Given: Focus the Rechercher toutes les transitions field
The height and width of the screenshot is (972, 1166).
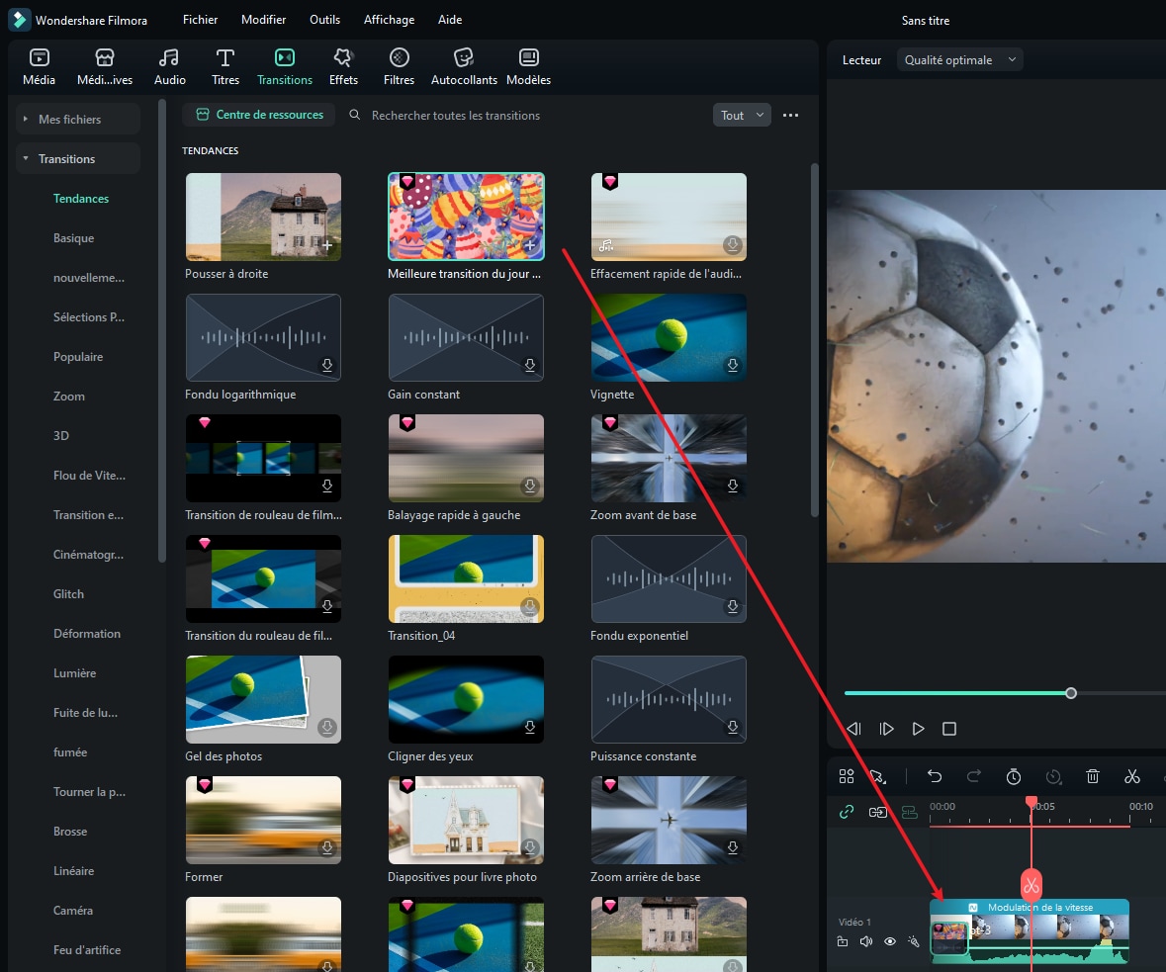Looking at the screenshot, I should [x=455, y=116].
